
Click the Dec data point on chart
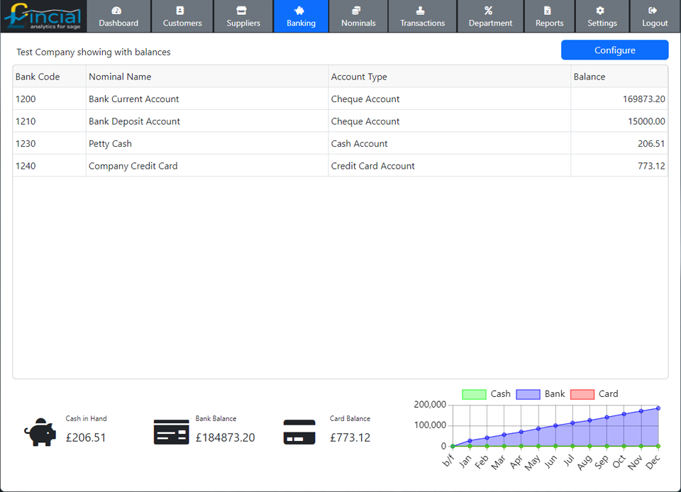(x=658, y=408)
